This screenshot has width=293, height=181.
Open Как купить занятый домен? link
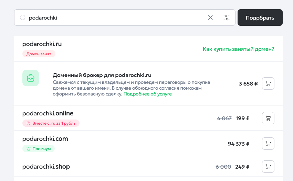[x=238, y=49]
